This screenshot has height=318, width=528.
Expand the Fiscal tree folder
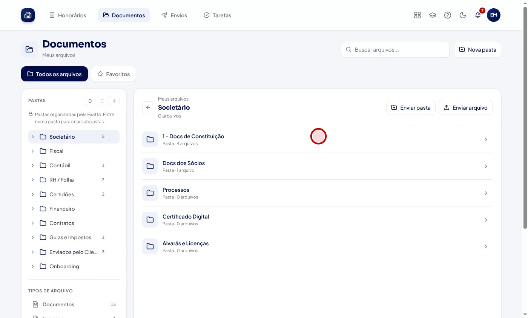pos(33,151)
